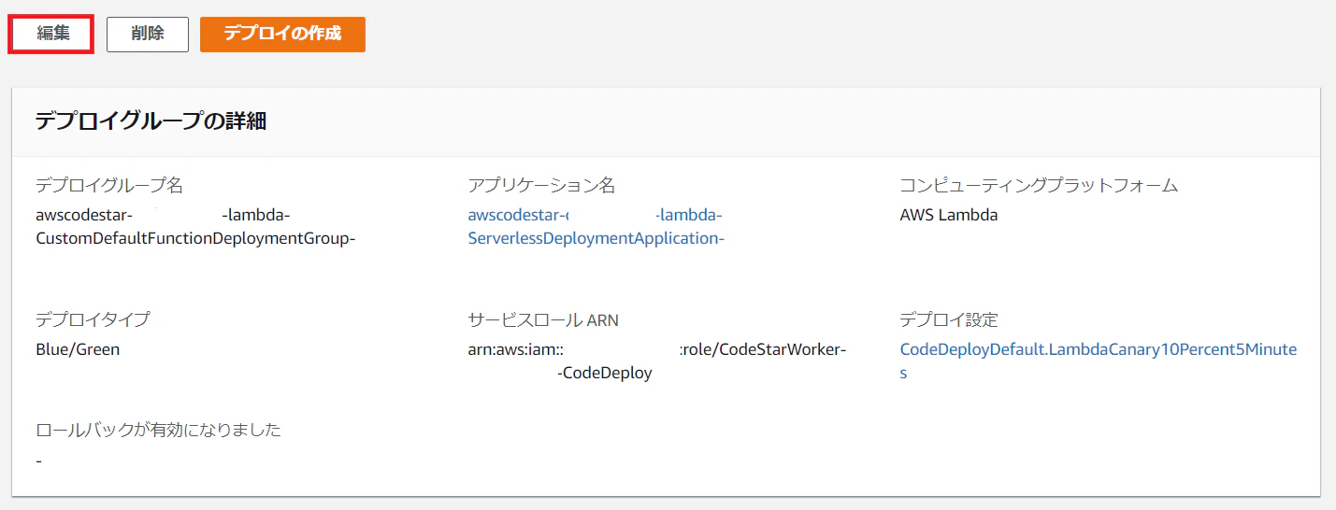This screenshot has width=1336, height=510.
Task: Open CodeDeployDefault.LambdaCanary10Percent5Minutes link
Action: click(x=1098, y=361)
